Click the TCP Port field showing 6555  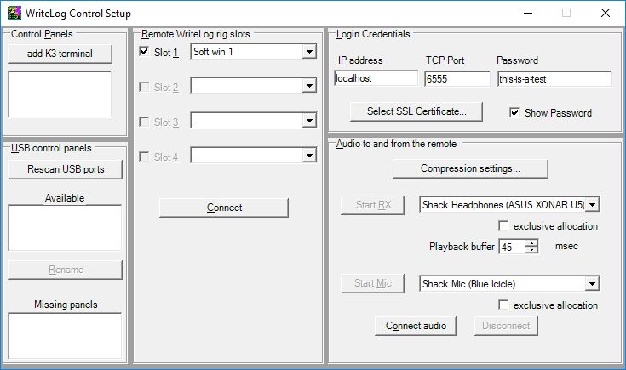coord(457,78)
